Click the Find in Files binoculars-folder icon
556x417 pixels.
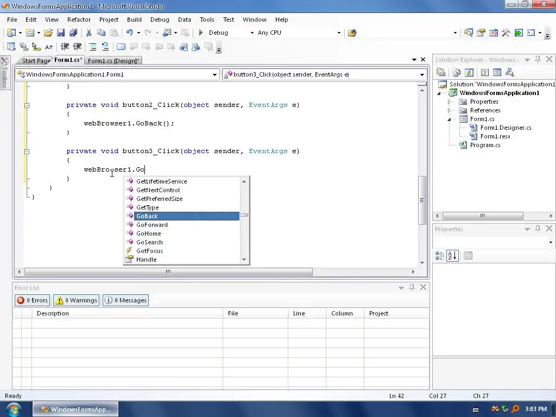pos(352,33)
